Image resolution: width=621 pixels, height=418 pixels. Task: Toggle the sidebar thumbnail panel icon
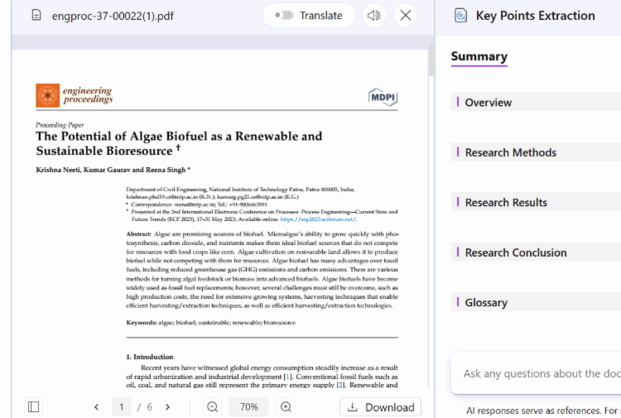[x=33, y=407]
